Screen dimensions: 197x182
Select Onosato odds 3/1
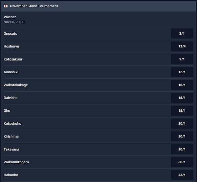(182, 34)
